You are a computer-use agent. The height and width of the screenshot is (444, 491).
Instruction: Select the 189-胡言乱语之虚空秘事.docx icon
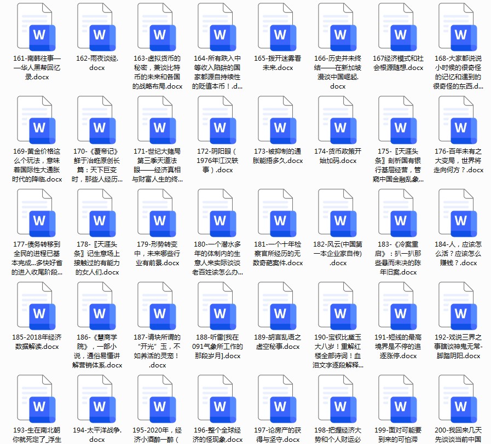tap(277, 306)
